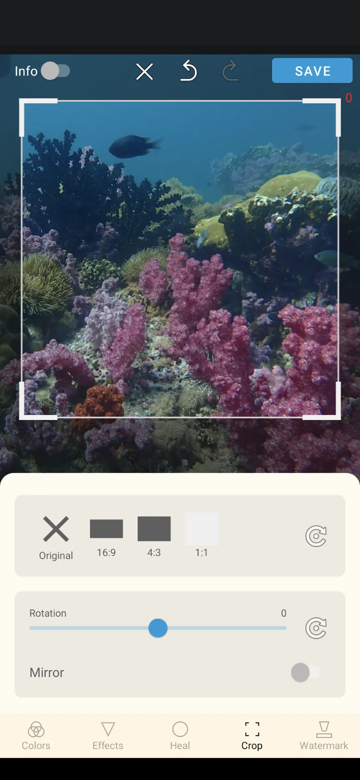Open the Watermark tab
The width and height of the screenshot is (360, 780).
[x=324, y=736]
